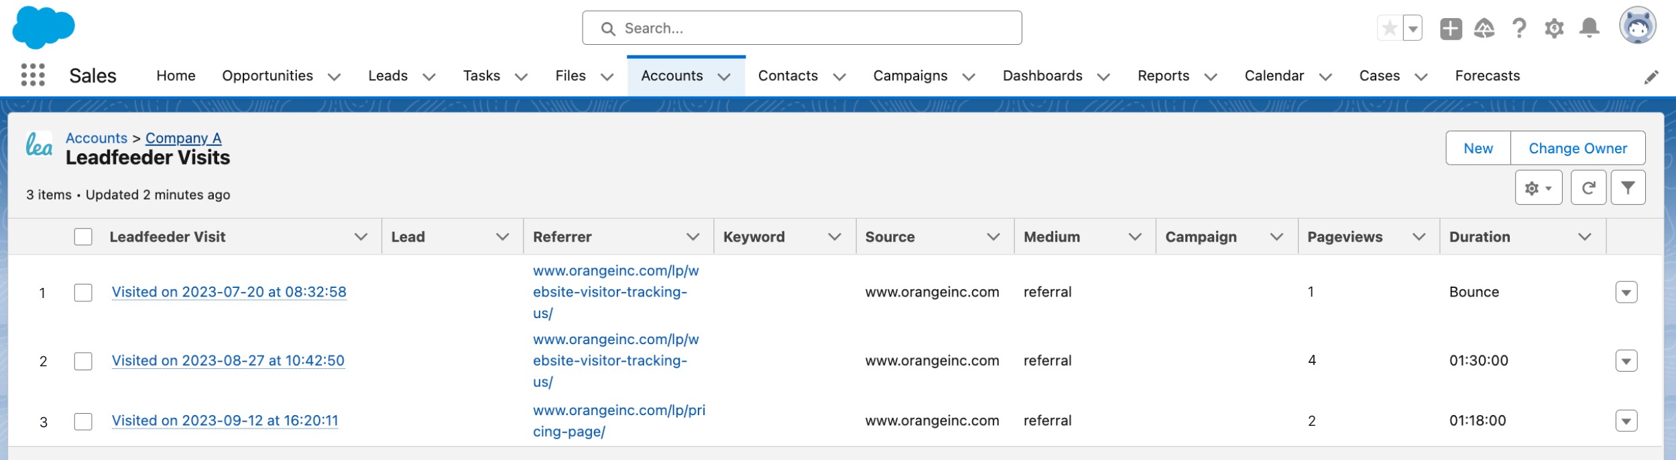The height and width of the screenshot is (460, 1676).
Task: Open row actions for the 01:30:00 visit
Action: [1626, 361]
